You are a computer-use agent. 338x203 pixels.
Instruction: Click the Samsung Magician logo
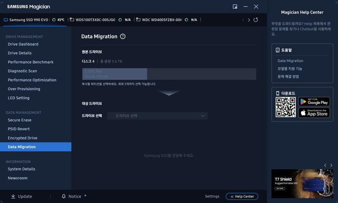point(28,7)
